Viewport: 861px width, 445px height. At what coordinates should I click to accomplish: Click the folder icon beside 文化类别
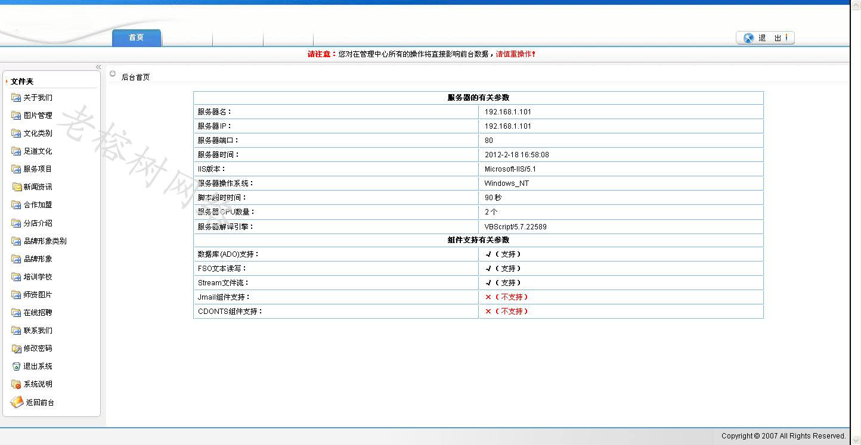(x=16, y=133)
